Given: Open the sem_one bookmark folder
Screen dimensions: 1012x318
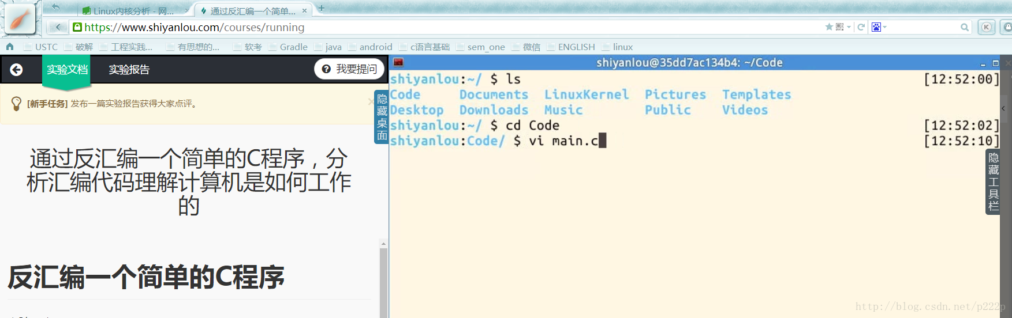Looking at the screenshot, I should (x=481, y=47).
